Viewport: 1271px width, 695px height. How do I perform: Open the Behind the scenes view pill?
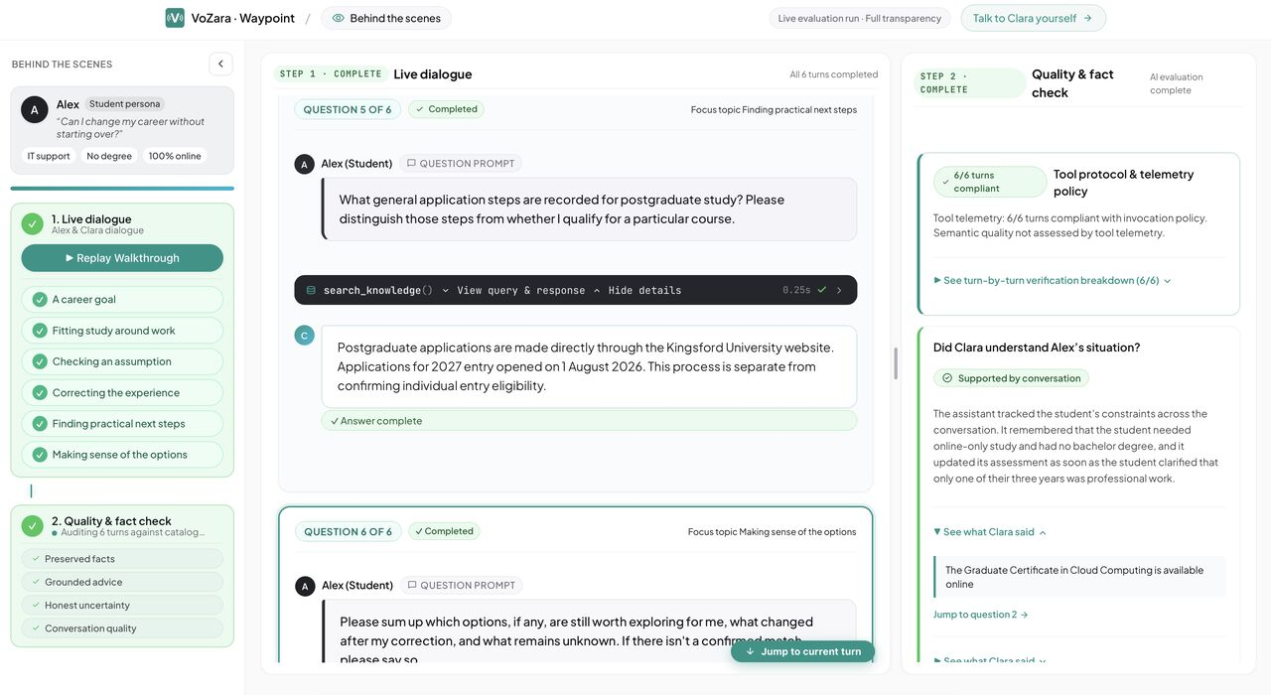click(x=386, y=18)
